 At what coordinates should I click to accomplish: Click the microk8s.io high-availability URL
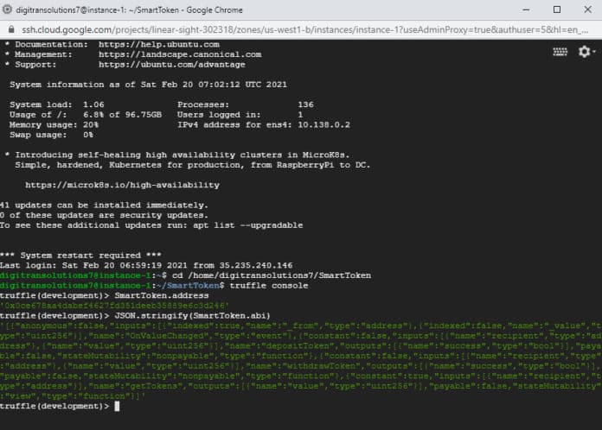pyautogui.click(x=122, y=185)
